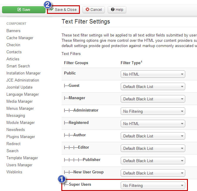This screenshot has width=197, height=191.
Task: Click the edit icon on the Save button
Action: click(19, 9)
